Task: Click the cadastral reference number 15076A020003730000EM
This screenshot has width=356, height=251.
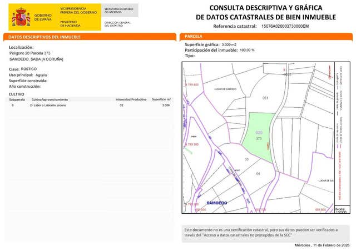Action: 285,26
